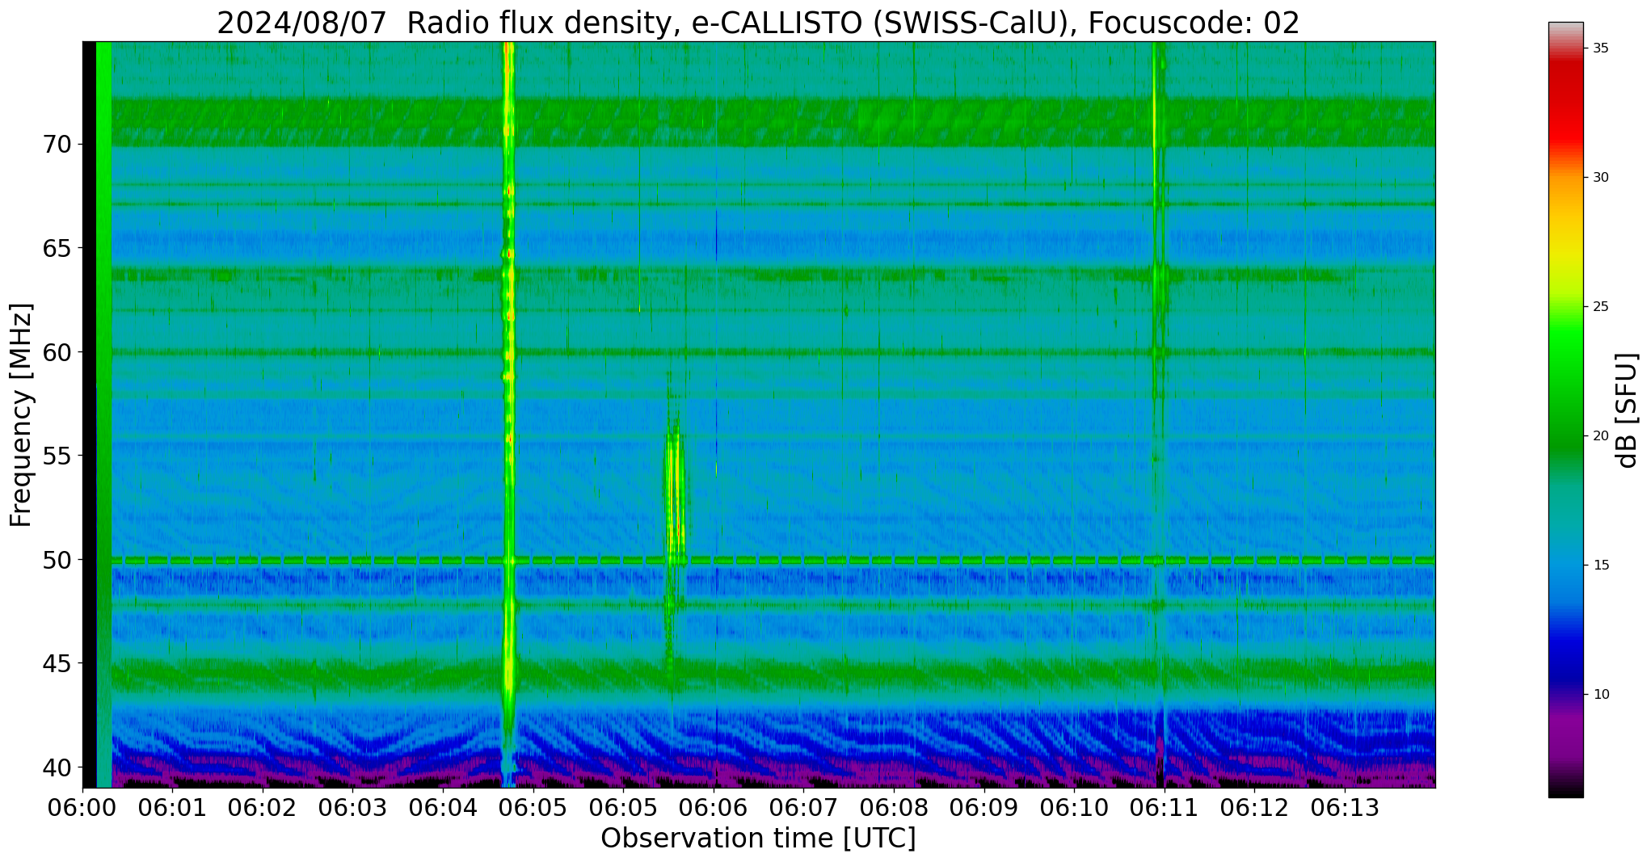Click the 40 MHz frequency tick label
Screen dimensions: 1651x862
click(57, 767)
